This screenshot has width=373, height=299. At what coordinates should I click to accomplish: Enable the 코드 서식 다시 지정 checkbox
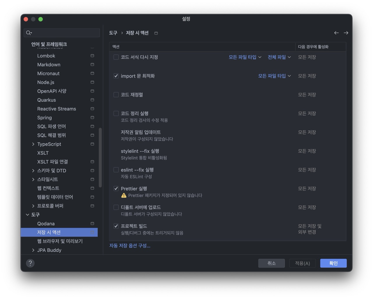coord(116,57)
